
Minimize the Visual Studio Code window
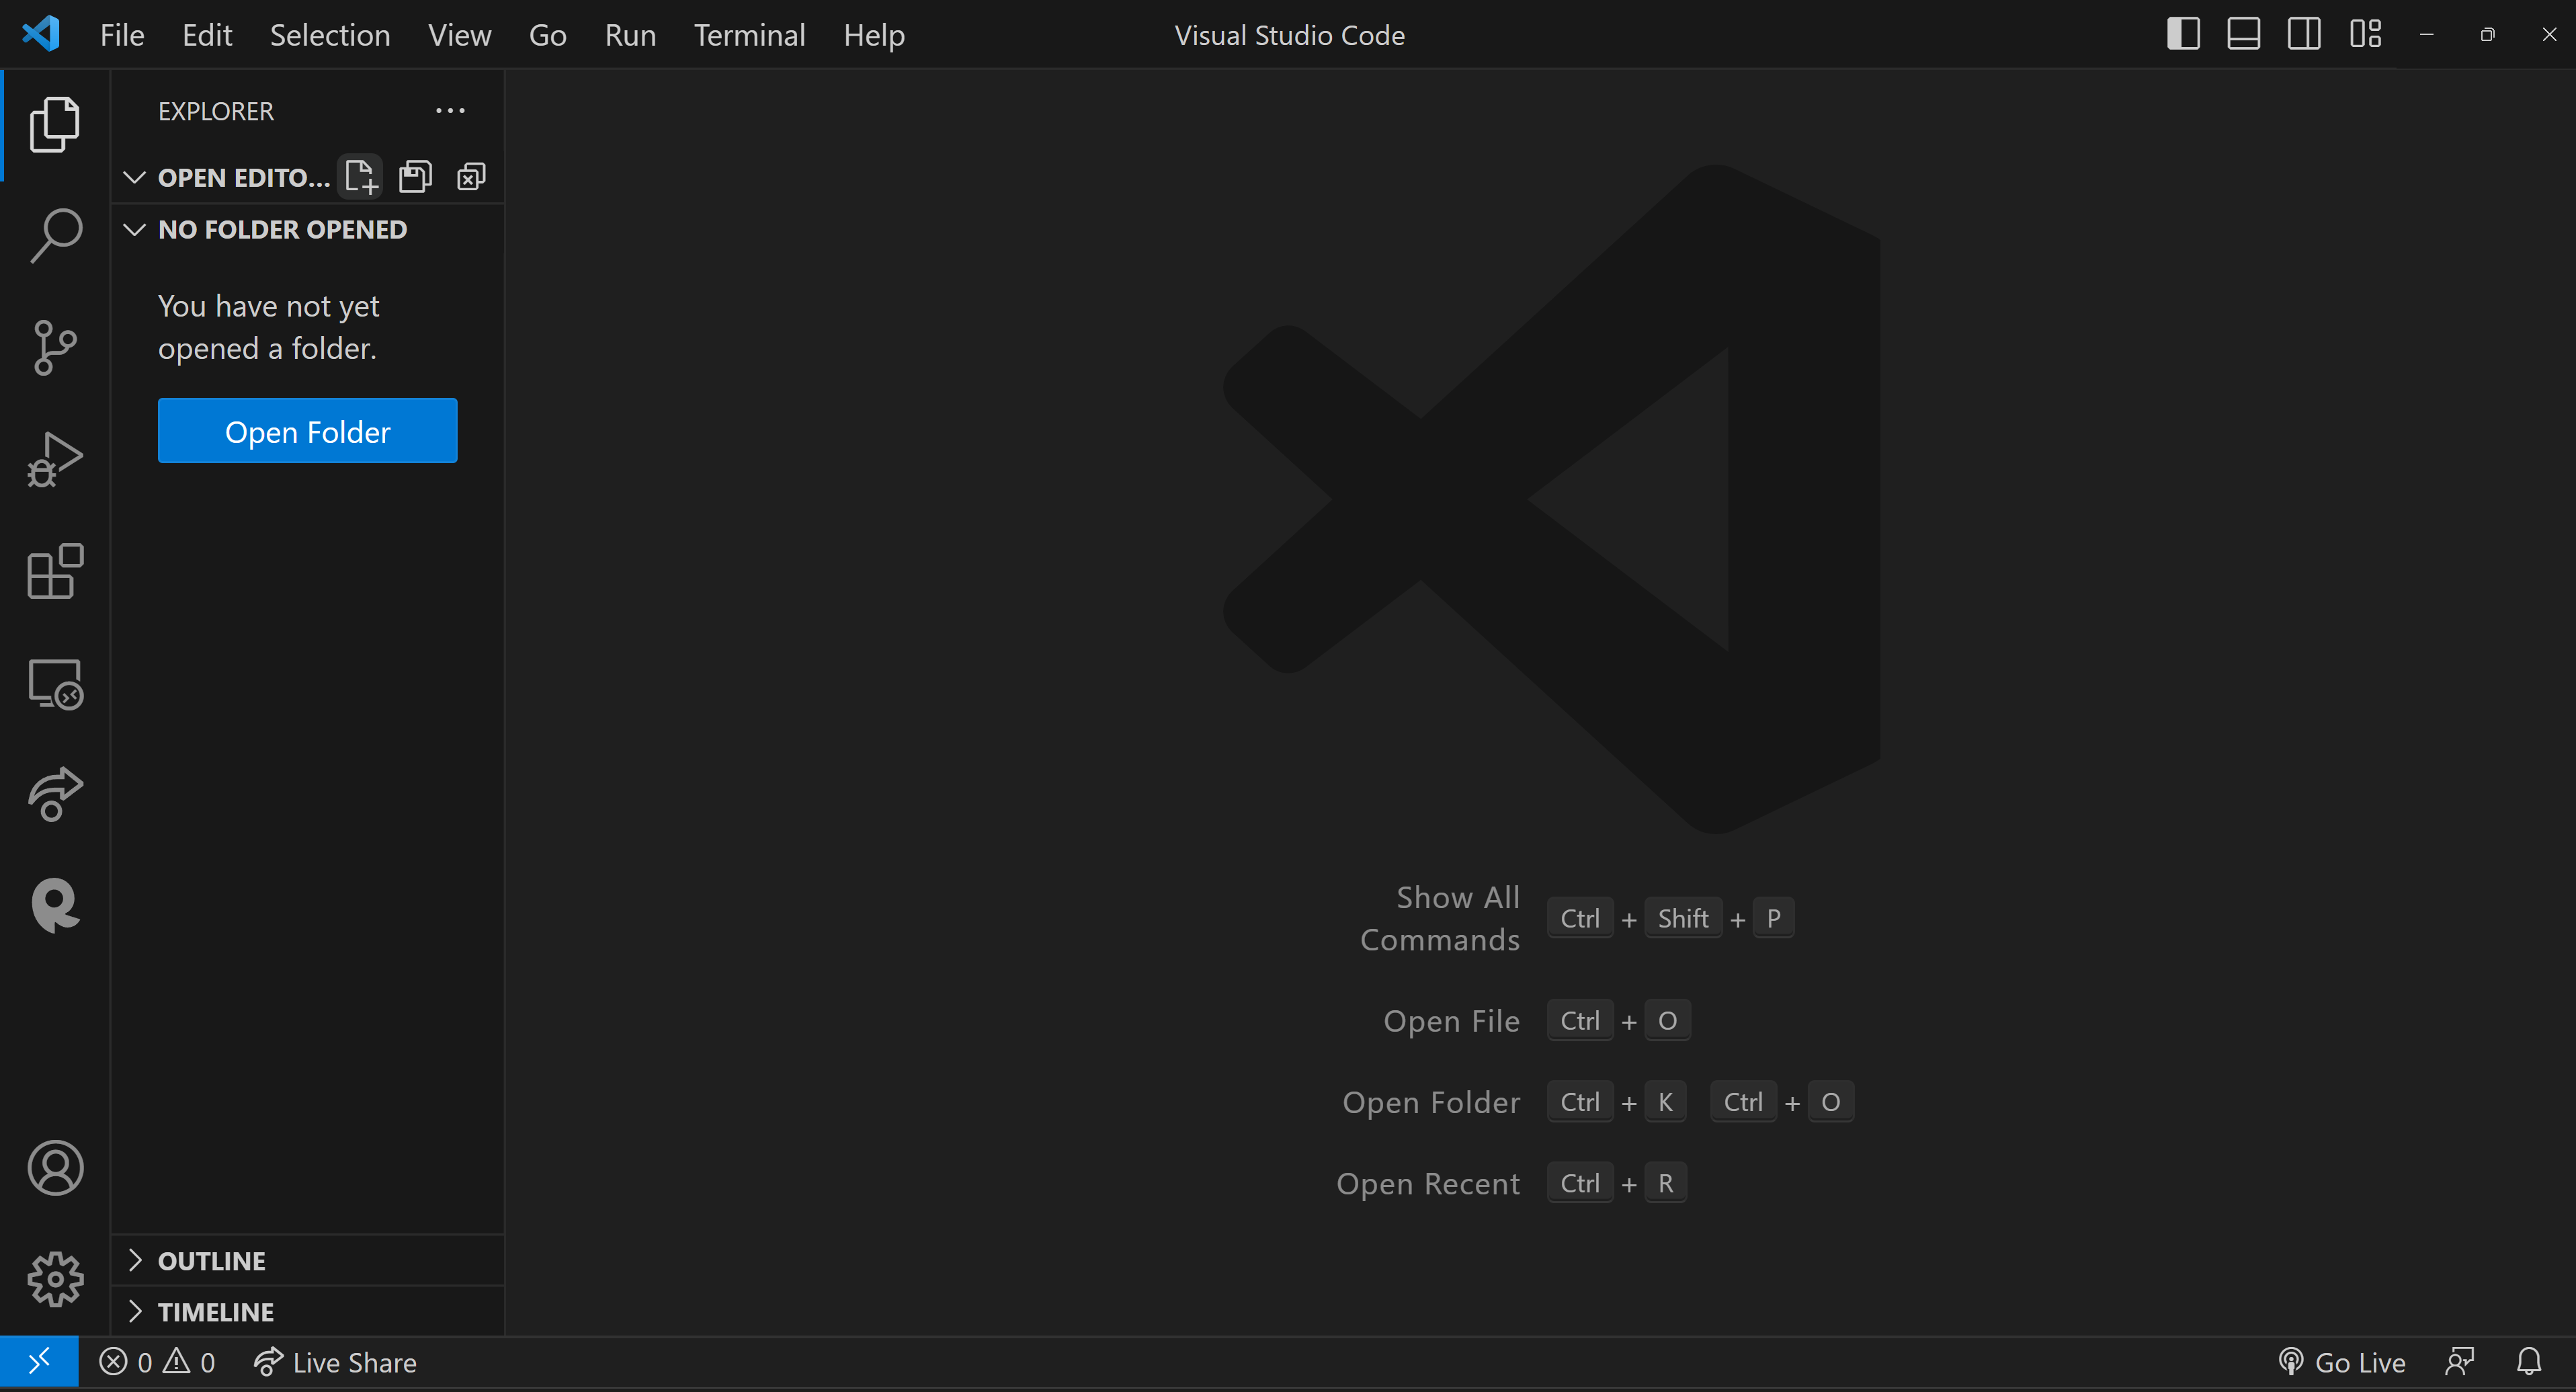click(2427, 34)
